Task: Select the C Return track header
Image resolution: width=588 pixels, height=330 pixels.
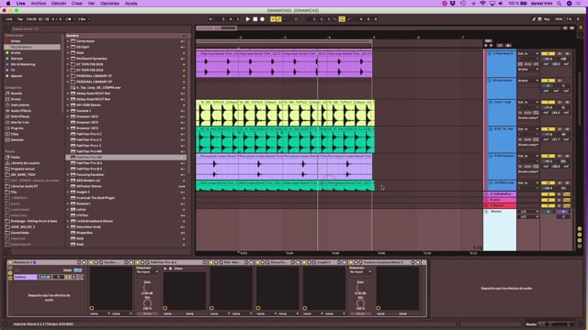Action: coord(500,205)
